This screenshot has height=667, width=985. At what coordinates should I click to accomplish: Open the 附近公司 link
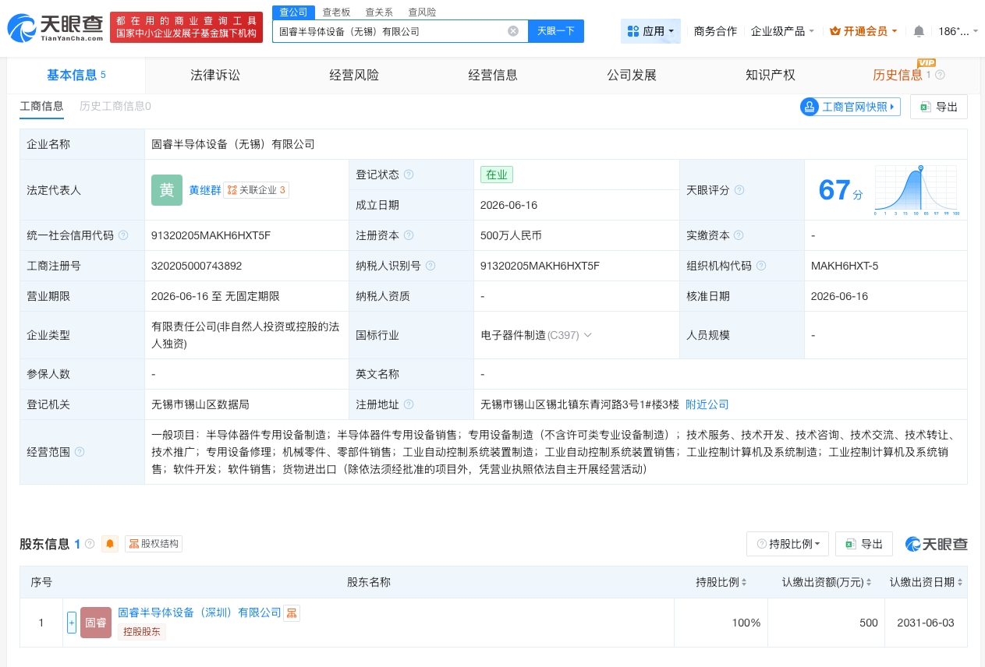pos(707,404)
